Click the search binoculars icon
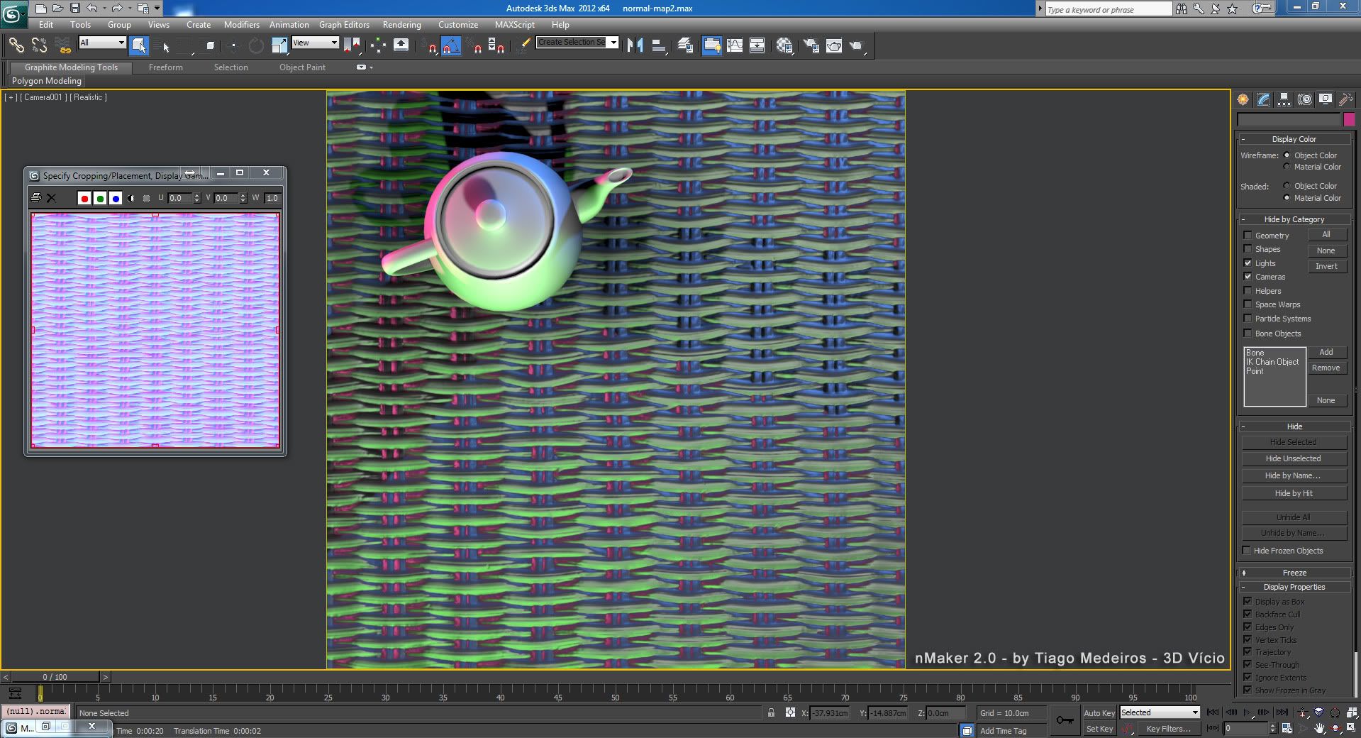This screenshot has width=1361, height=738. click(x=1181, y=9)
